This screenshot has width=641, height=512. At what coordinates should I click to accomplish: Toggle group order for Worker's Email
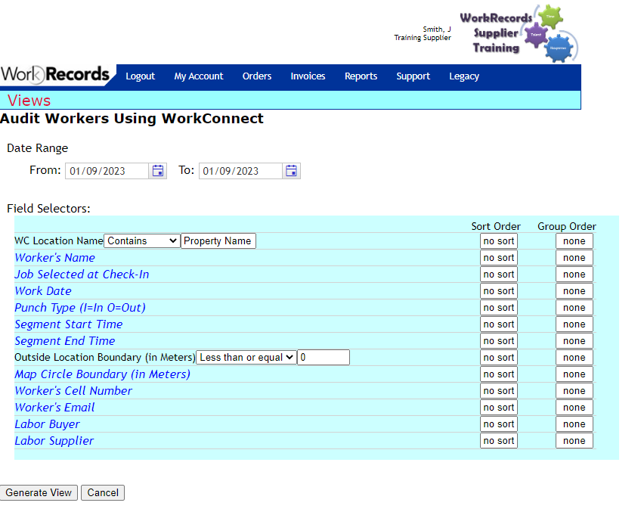[574, 408]
